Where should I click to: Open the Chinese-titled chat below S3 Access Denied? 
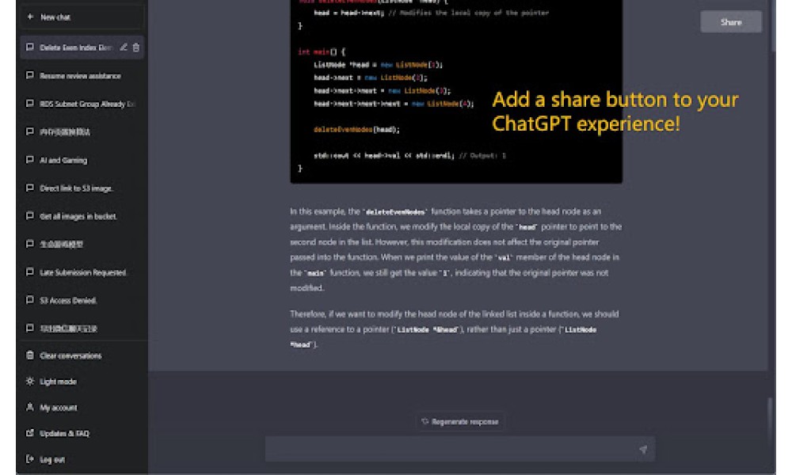tap(82, 328)
